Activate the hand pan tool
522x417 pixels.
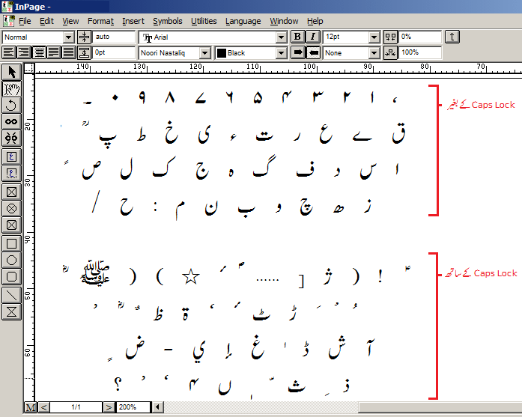pos(11,88)
